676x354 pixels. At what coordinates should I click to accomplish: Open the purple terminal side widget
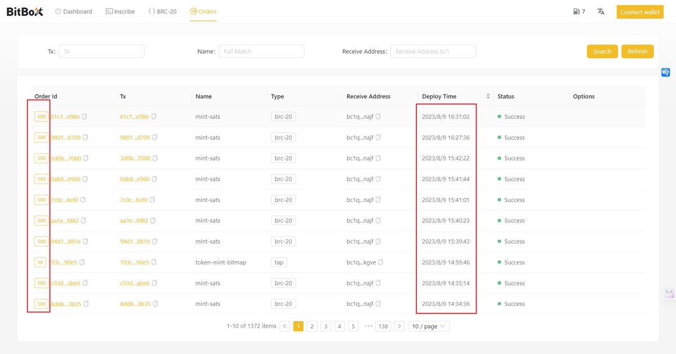coord(669,292)
